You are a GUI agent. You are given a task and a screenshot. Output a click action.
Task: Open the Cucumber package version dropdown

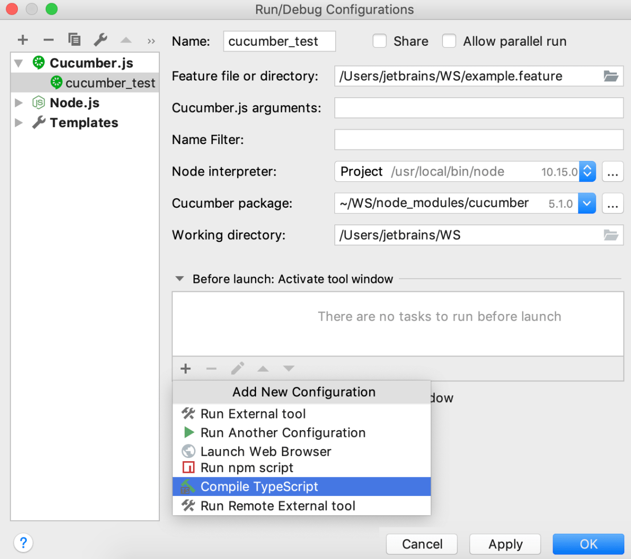pos(587,204)
